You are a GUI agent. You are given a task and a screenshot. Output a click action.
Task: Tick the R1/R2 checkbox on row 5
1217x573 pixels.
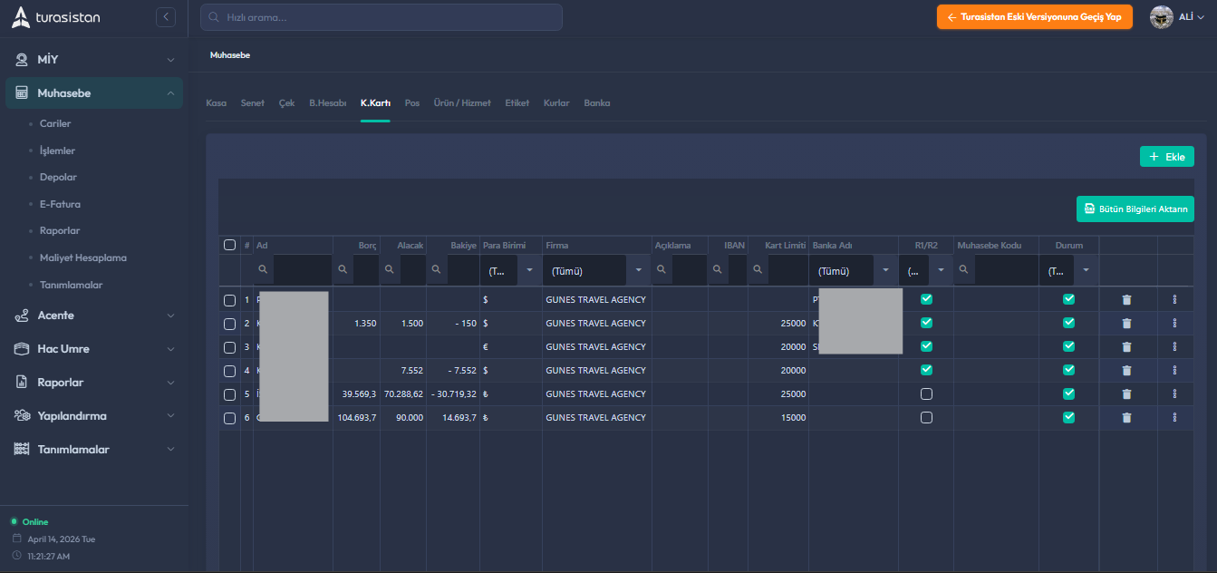coord(926,393)
